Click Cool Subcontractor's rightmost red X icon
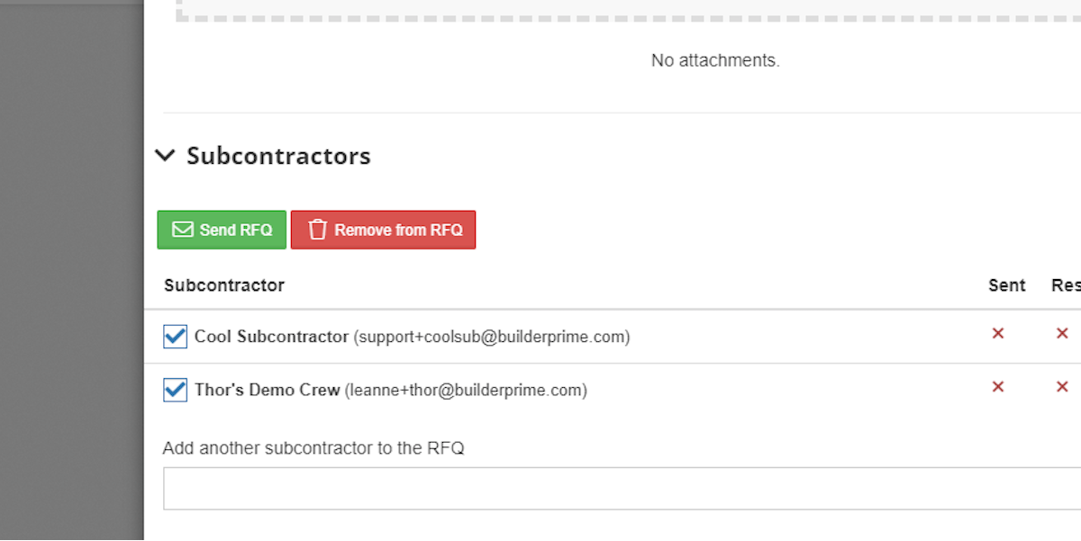This screenshot has height=541, width=1081. [1062, 334]
